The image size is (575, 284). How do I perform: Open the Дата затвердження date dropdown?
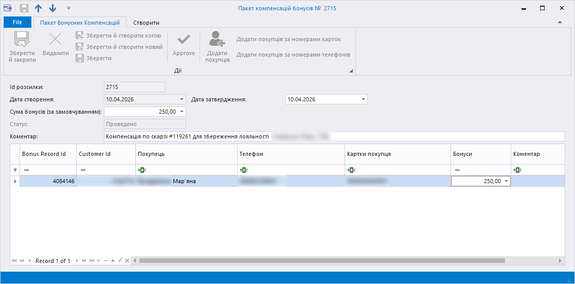(x=363, y=99)
